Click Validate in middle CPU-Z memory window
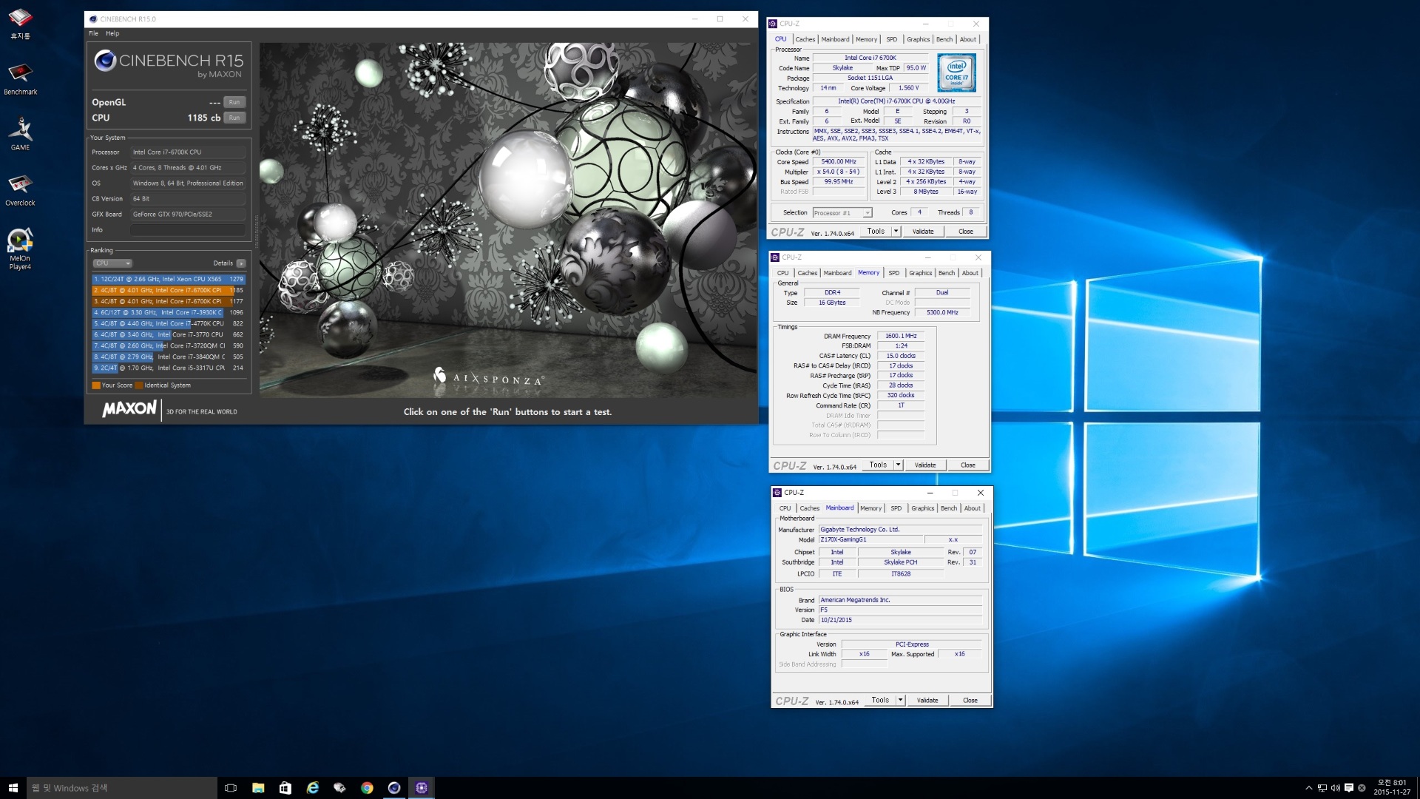Viewport: 1420px width, 799px height. pyautogui.click(x=925, y=465)
